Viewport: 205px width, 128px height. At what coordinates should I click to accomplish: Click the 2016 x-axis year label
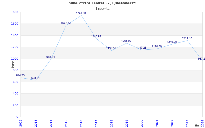[x=81, y=123]
